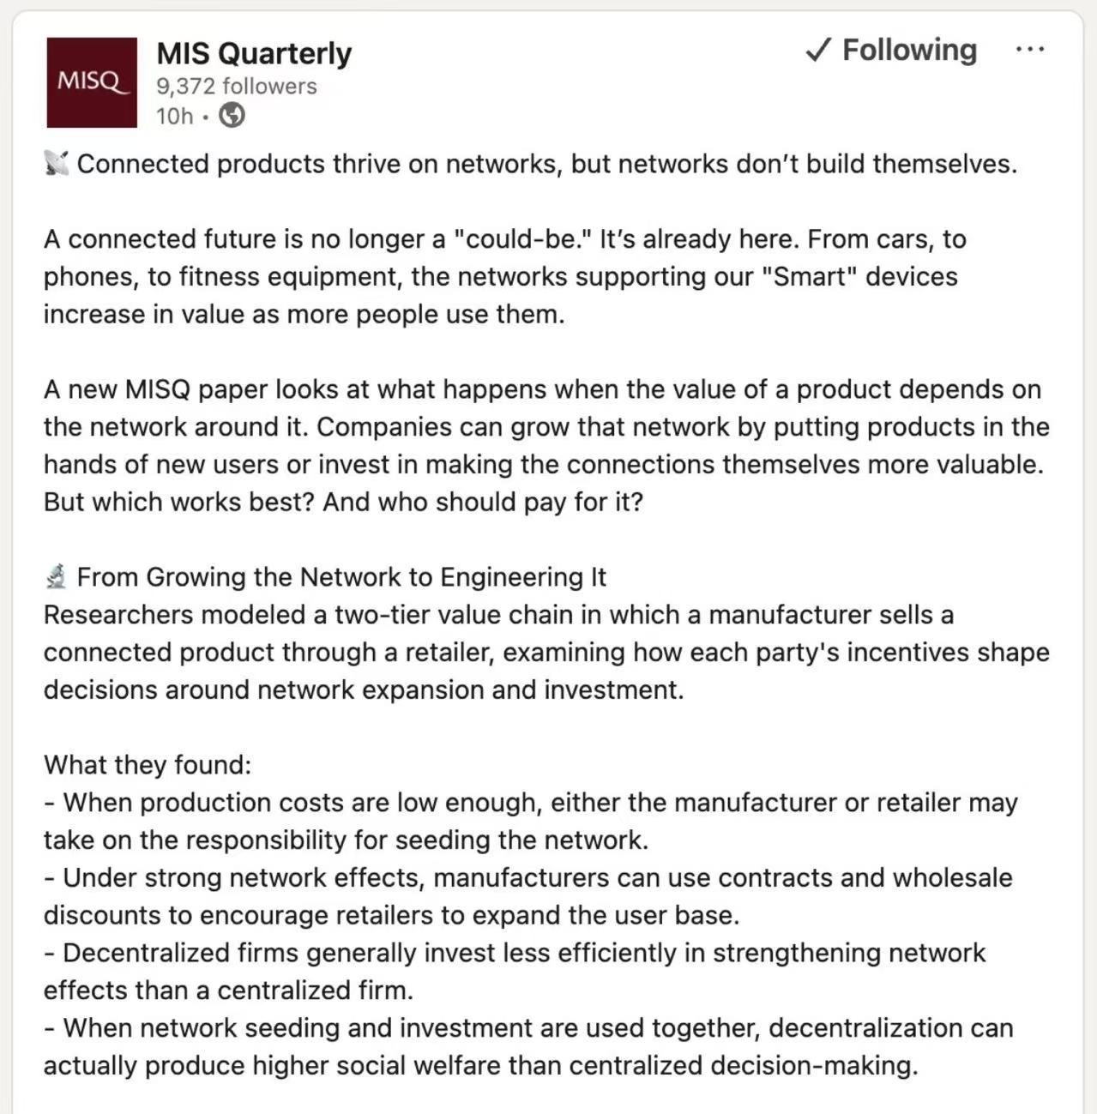Click heading 'From Growing the Network to Engineering It'
Screen dimensions: 1097x1114
click(341, 577)
